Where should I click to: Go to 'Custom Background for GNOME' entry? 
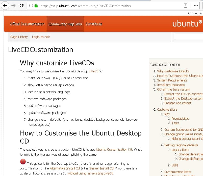click(x=184, y=129)
